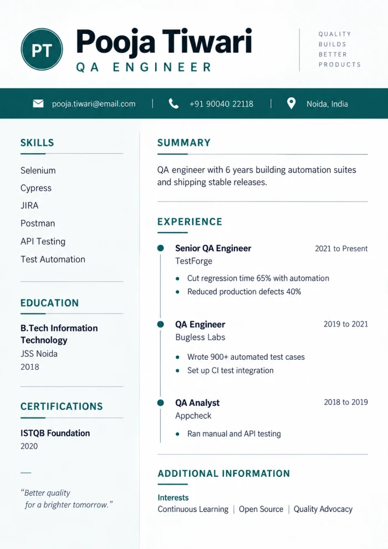Image resolution: width=388 pixels, height=549 pixels.
Task: Click the Appcheck company name
Action: (193, 416)
